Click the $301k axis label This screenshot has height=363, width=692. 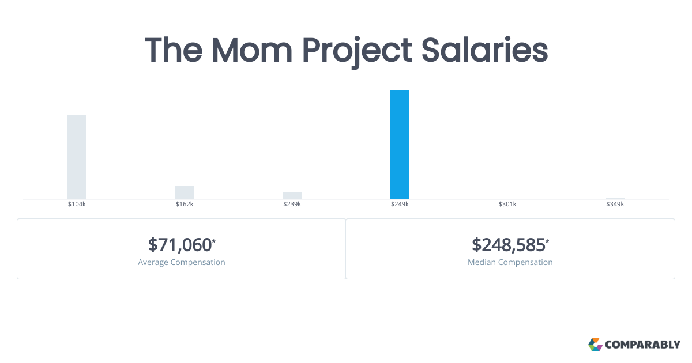coord(507,205)
